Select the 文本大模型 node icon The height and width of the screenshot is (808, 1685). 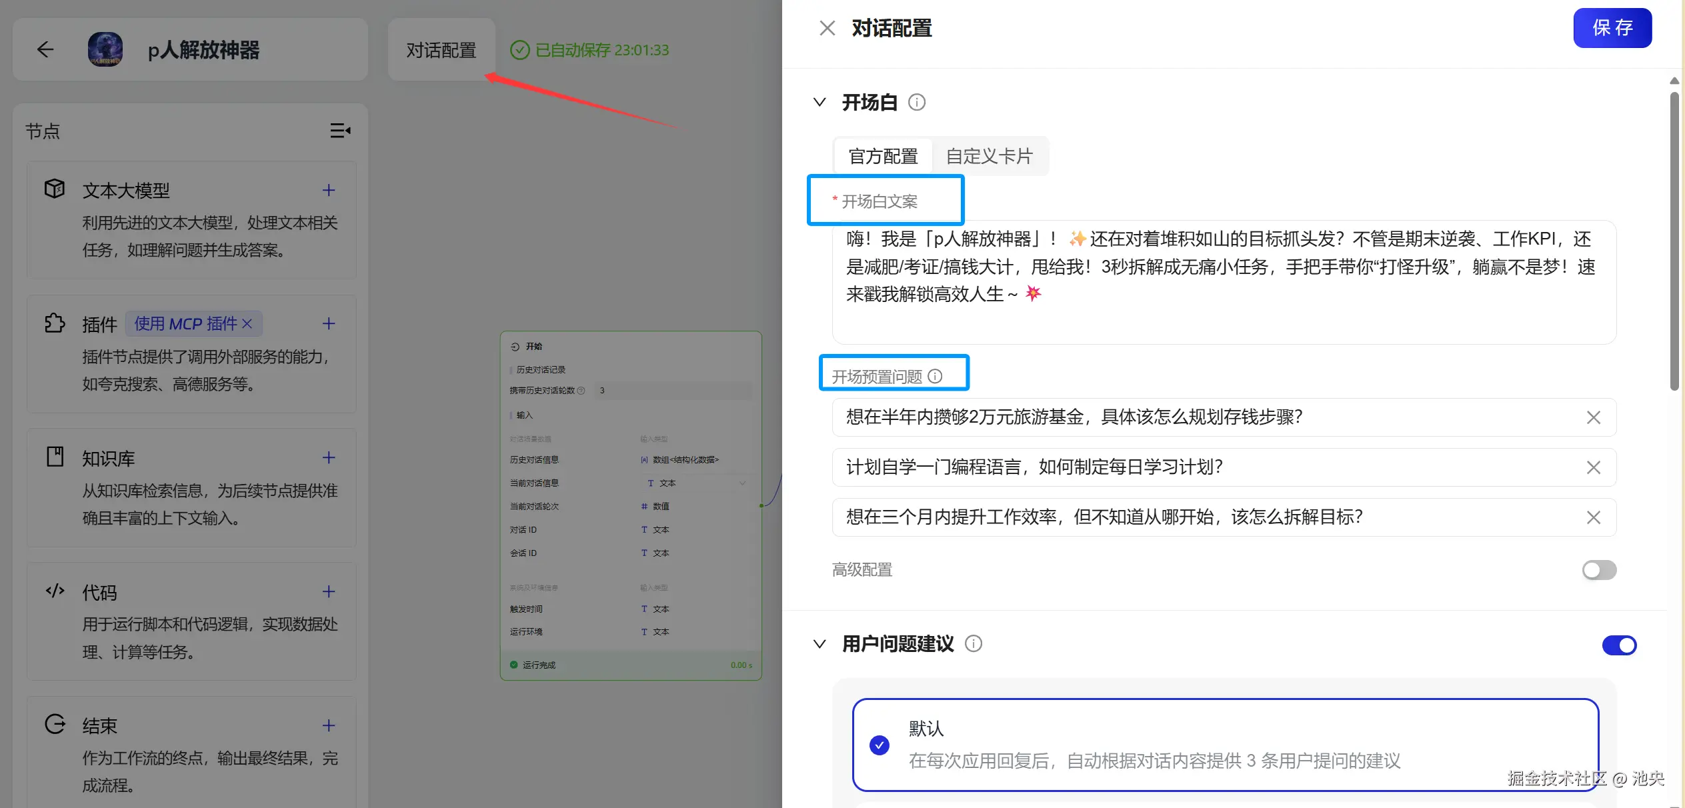click(x=54, y=189)
